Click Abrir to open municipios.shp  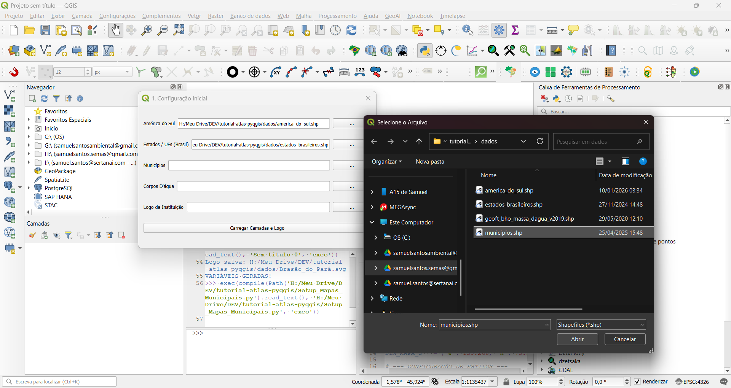click(x=577, y=339)
